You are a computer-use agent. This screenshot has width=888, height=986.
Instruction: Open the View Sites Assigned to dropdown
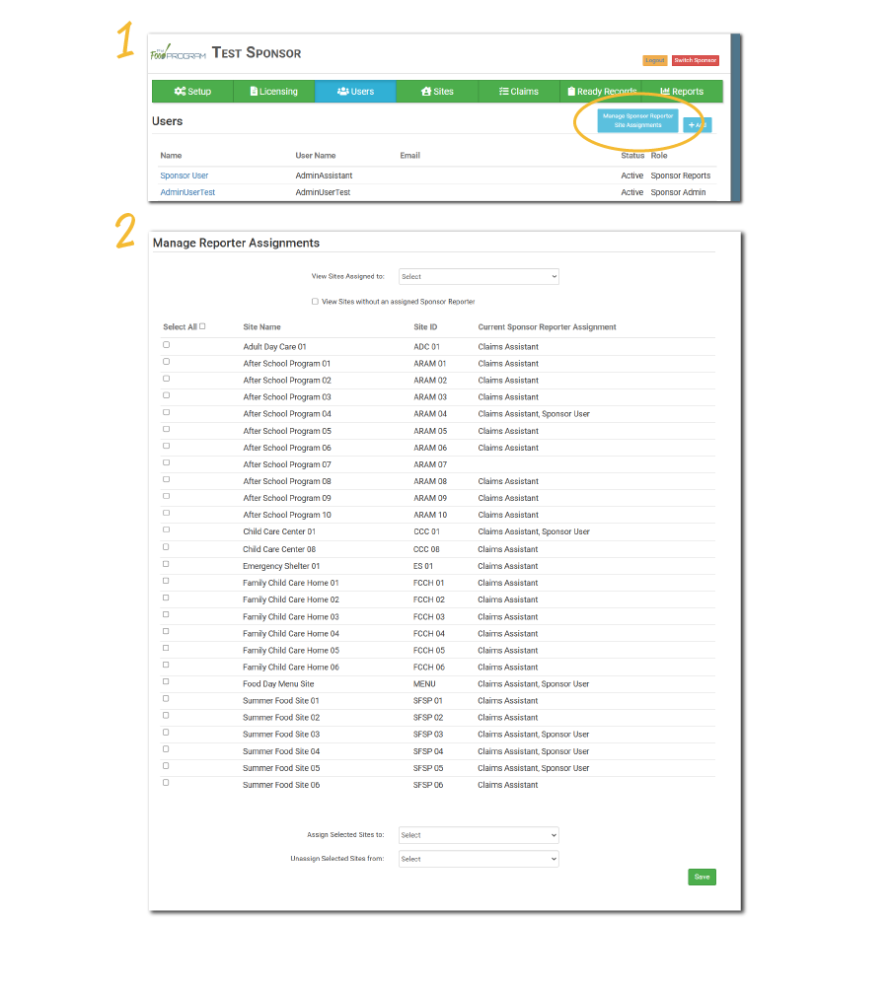pyautogui.click(x=479, y=277)
